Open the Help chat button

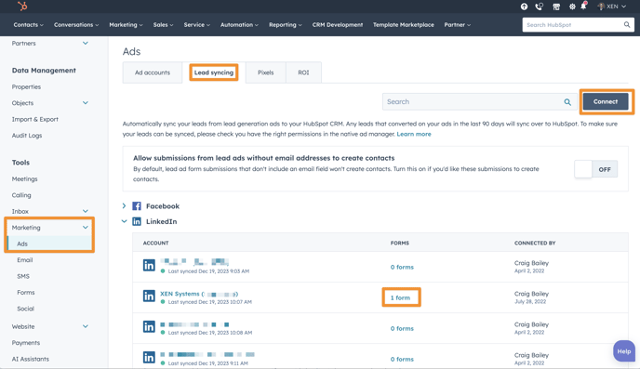(623, 351)
